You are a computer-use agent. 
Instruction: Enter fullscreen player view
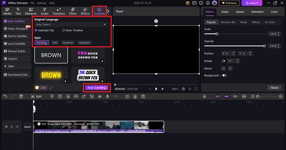pyautogui.click(x=196, y=89)
